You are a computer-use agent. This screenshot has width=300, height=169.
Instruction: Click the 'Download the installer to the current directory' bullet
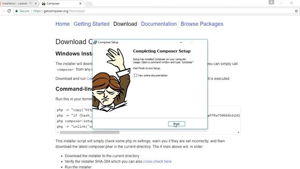point(102,156)
